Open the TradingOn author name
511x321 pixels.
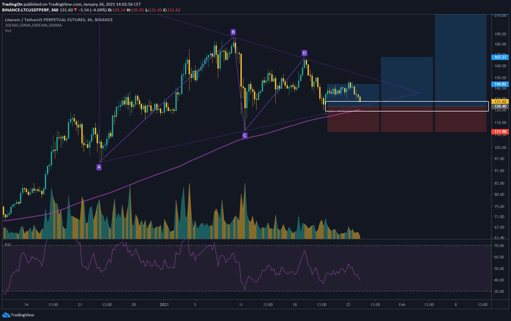12,4
